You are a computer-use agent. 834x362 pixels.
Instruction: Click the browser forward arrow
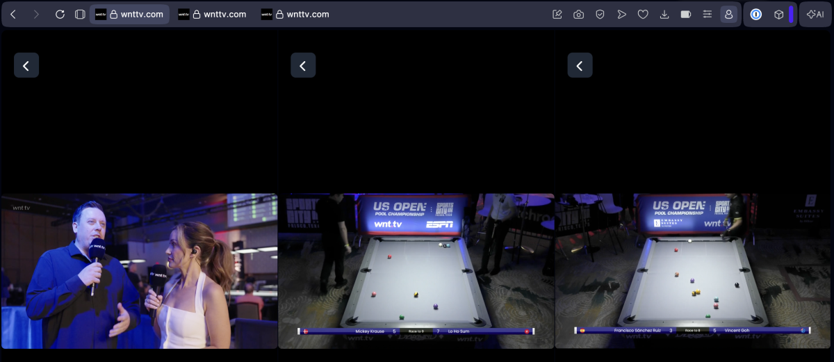coord(36,14)
